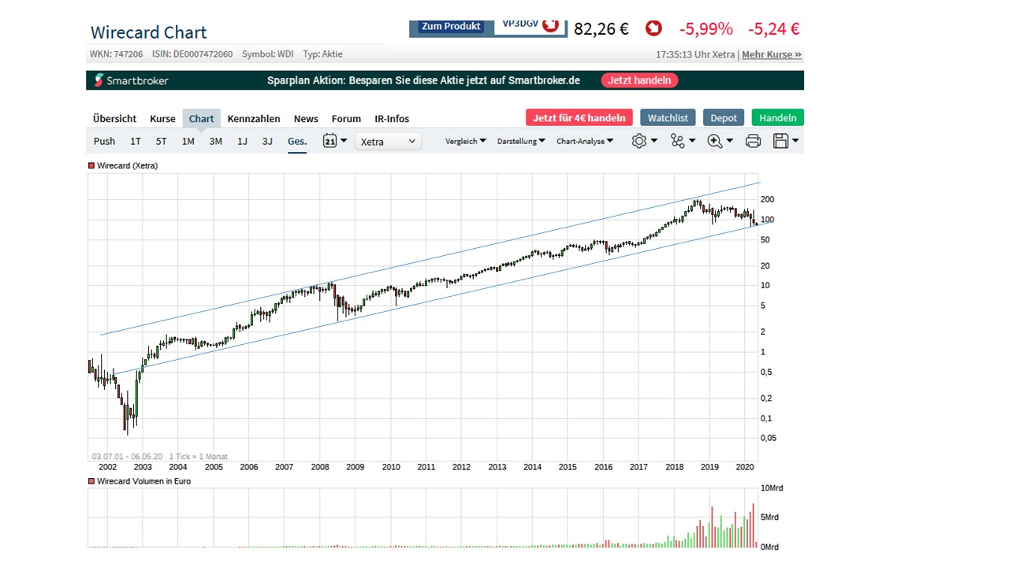Click the 2020 label on the time axis

click(745, 467)
